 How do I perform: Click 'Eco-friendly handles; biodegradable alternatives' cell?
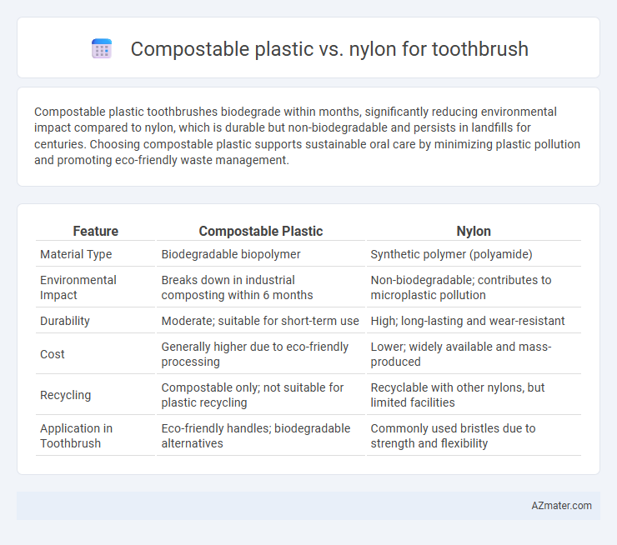(256, 436)
